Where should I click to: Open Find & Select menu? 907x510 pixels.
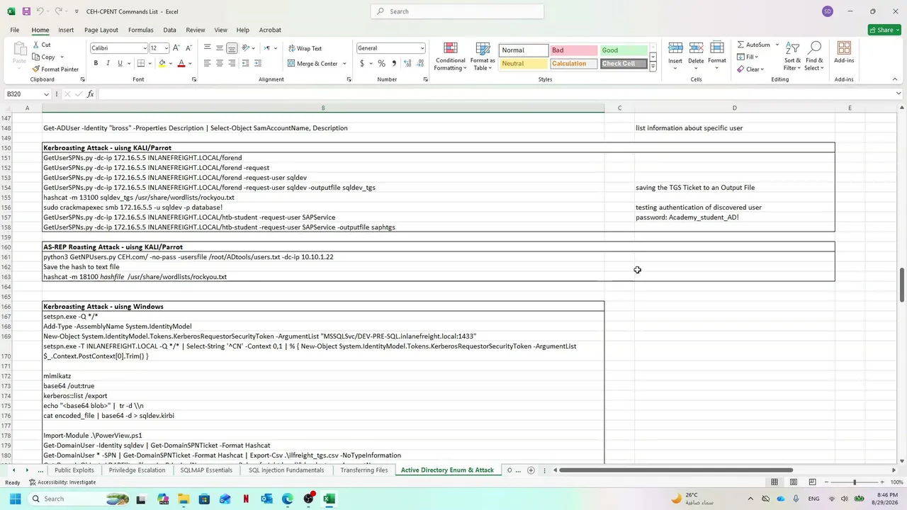coord(814,57)
